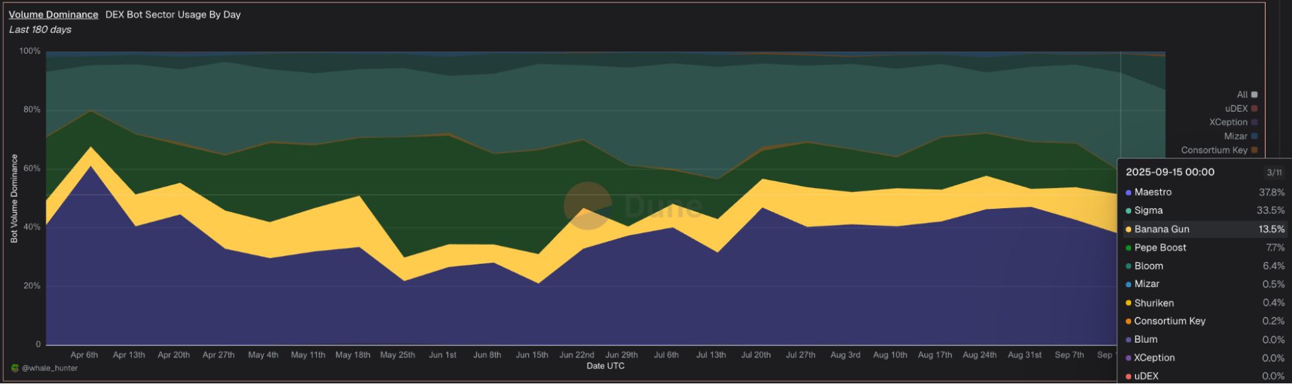Click the May 25th x-axis label
Viewport: 1292px width, 384px height.
(x=397, y=355)
